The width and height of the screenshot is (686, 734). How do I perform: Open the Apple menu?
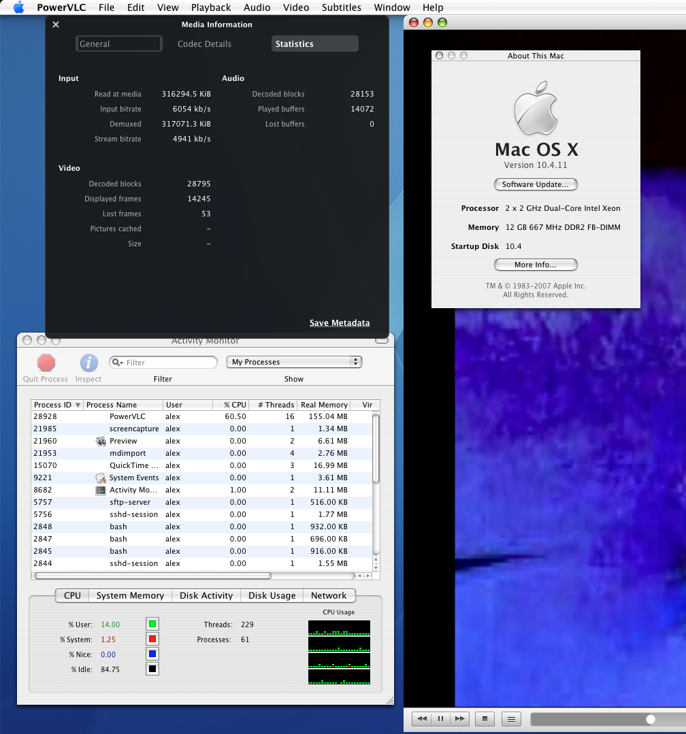click(x=19, y=7)
